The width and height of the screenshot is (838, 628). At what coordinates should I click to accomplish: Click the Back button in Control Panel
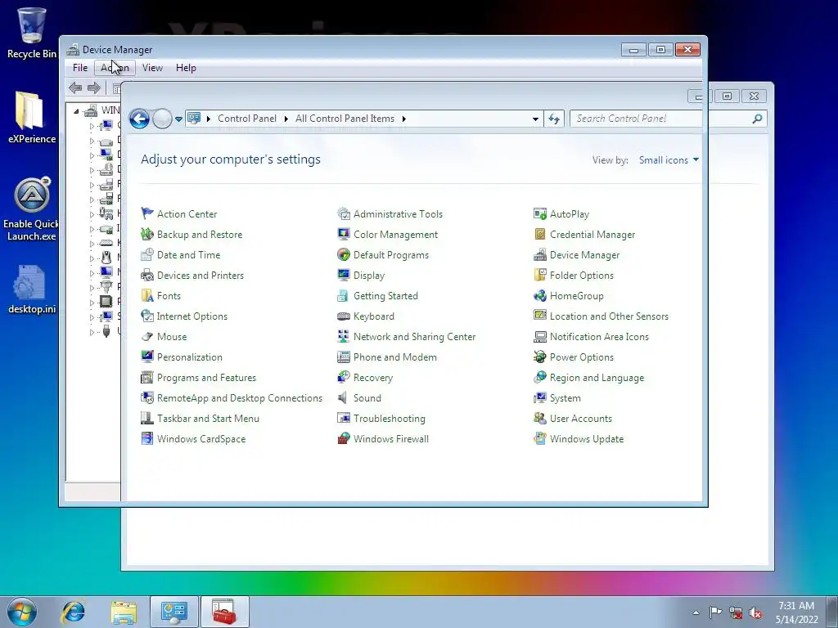point(139,119)
